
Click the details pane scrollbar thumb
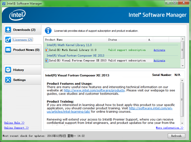pos(182,100)
